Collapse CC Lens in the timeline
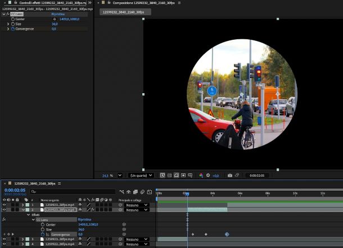The image size is (343, 248). [34, 219]
